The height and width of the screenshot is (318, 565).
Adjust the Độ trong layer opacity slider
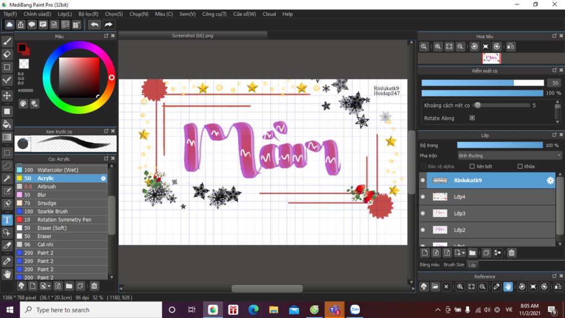point(500,145)
